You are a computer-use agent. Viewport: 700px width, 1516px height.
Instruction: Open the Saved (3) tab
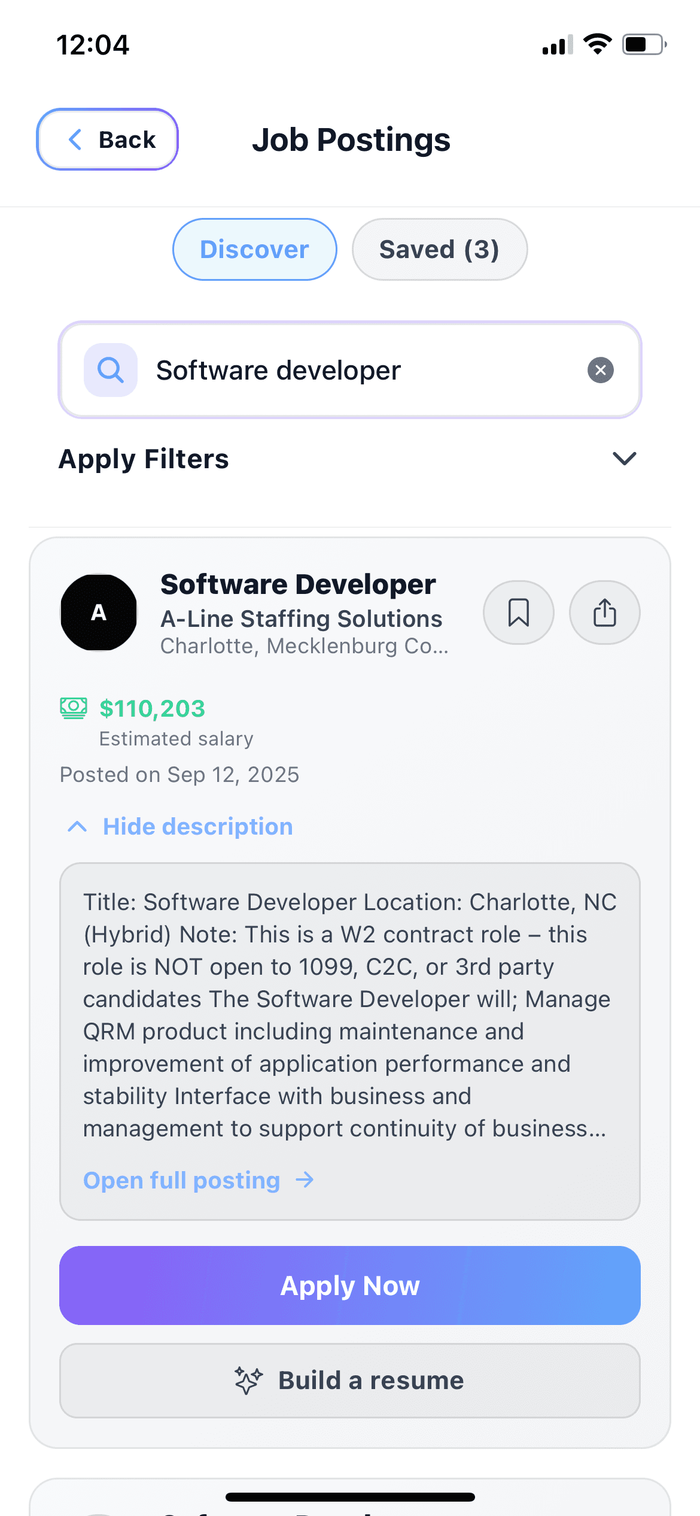439,250
